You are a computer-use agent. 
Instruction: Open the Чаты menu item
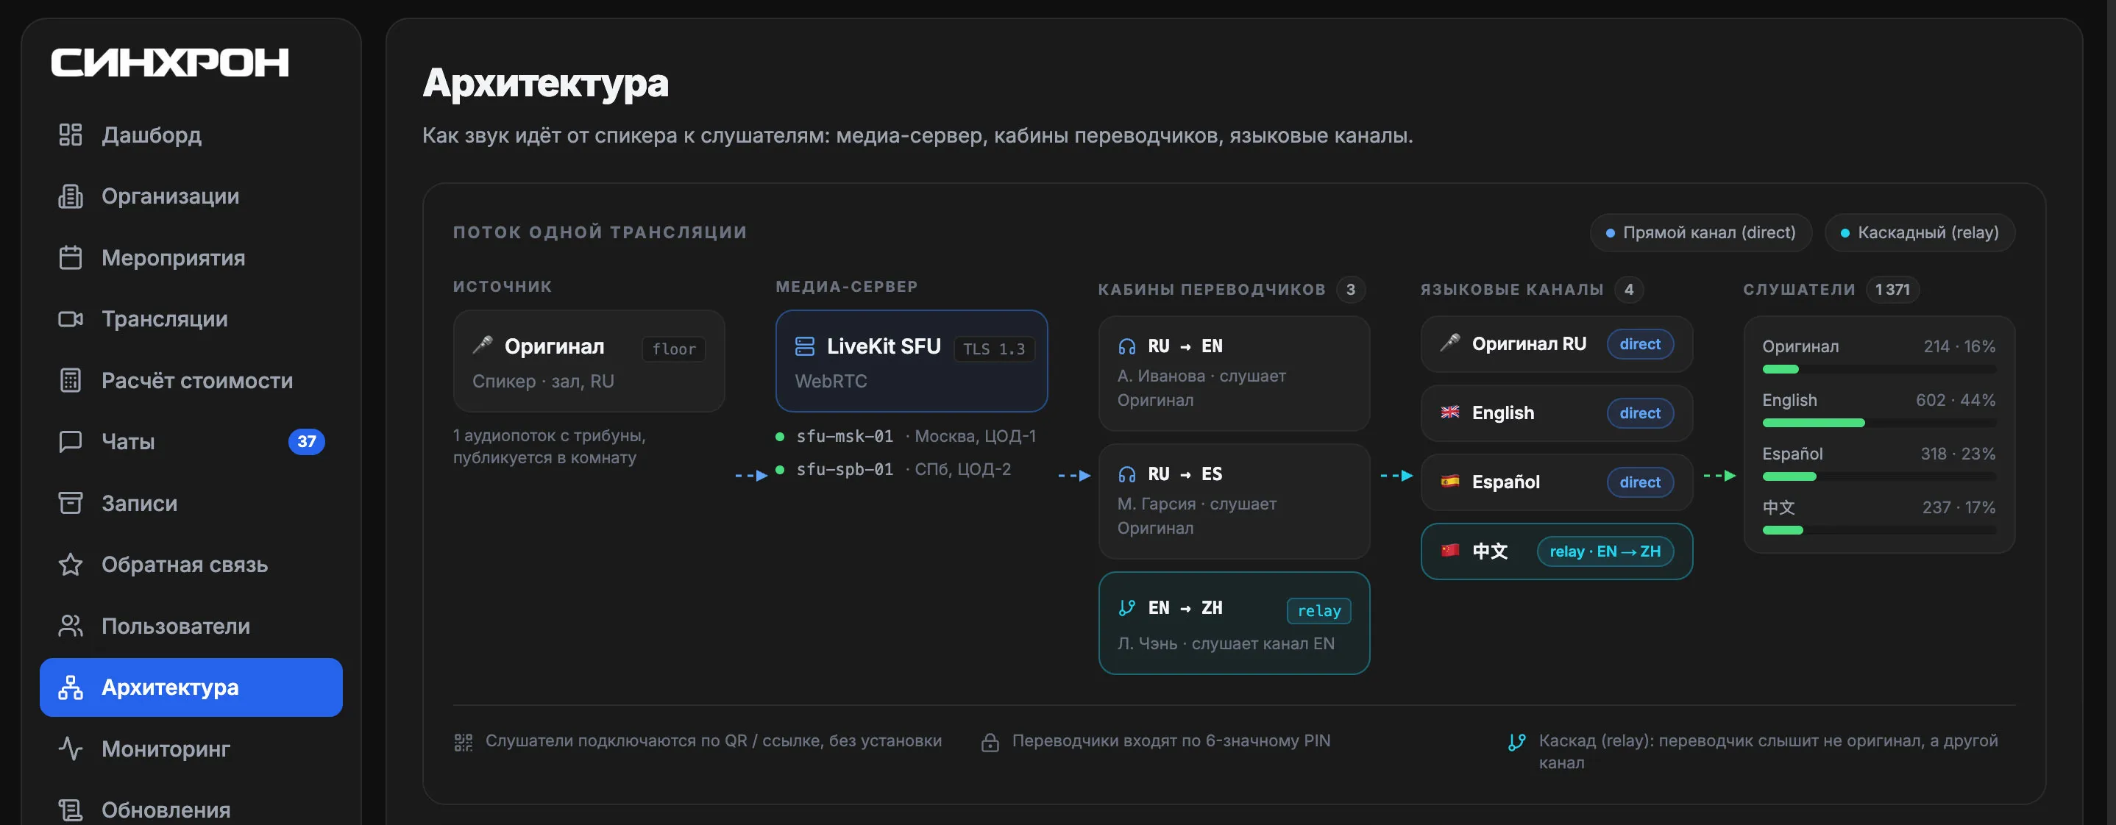[x=191, y=442]
